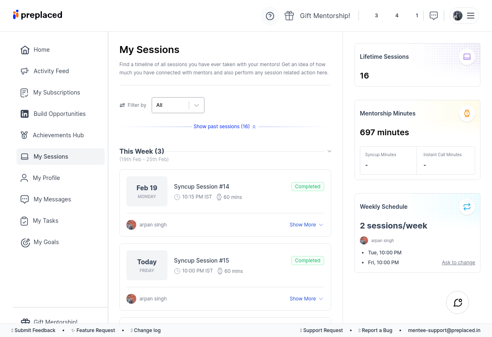This screenshot has height=337, width=492.
Task: Click the preplaced logo
Action: pyautogui.click(x=38, y=15)
